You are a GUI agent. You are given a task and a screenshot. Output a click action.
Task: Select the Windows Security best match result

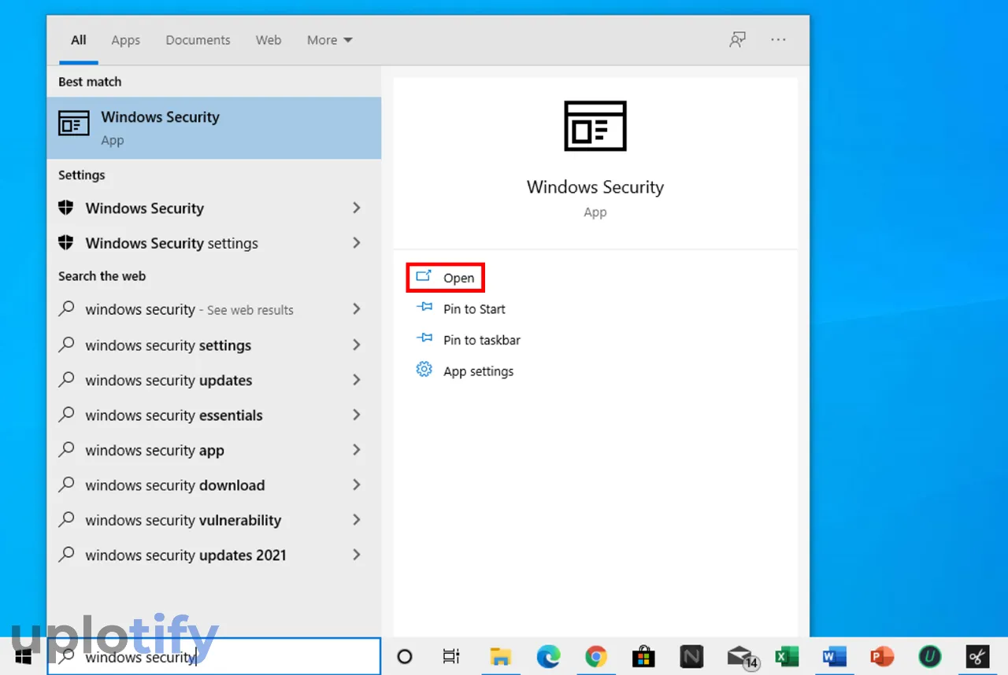[x=214, y=127]
